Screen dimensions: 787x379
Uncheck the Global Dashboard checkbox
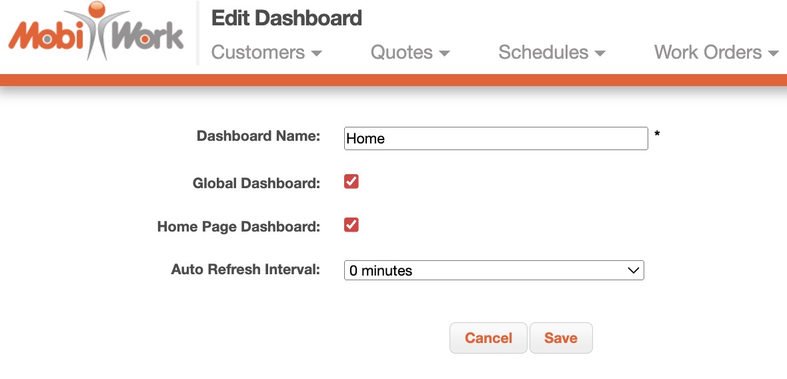click(x=351, y=181)
